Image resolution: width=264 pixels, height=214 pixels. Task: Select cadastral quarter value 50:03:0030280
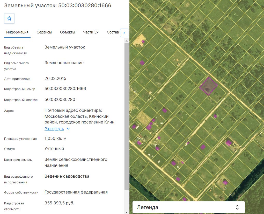tap(60, 100)
